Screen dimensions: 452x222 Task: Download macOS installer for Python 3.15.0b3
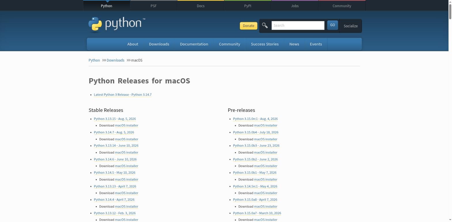pyautogui.click(x=266, y=152)
